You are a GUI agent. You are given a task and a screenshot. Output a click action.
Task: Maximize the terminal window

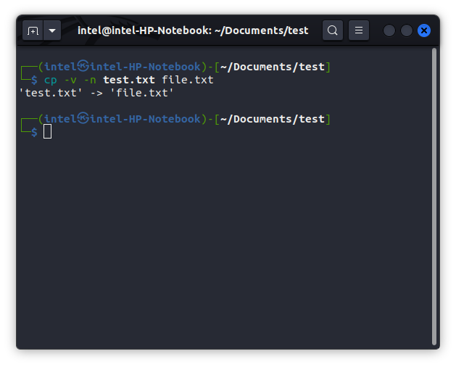[407, 30]
